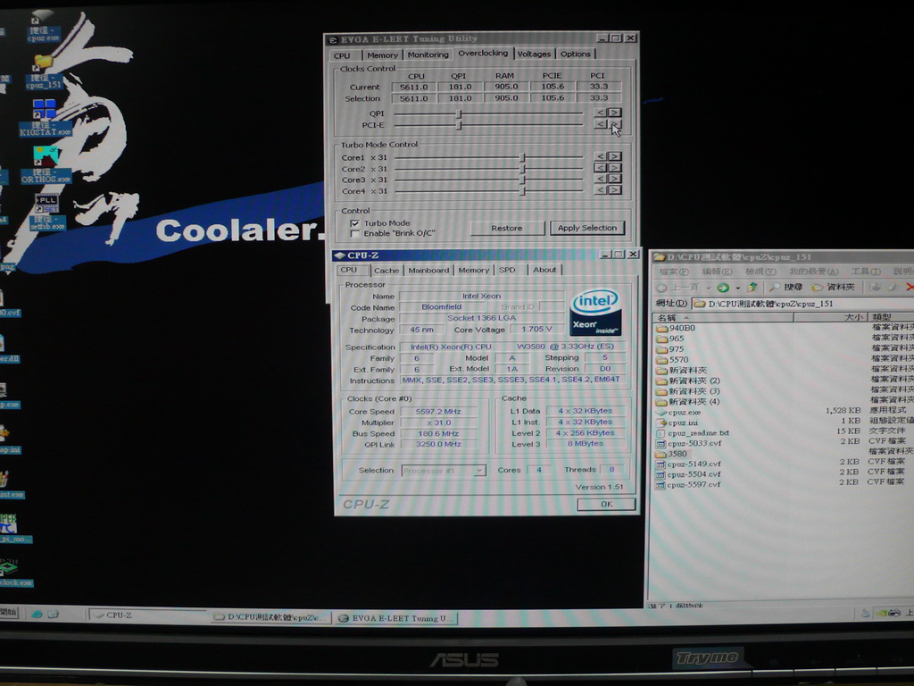Viewport: 914px width, 686px height.
Task: Click the Apply Selection button
Action: [x=587, y=228]
